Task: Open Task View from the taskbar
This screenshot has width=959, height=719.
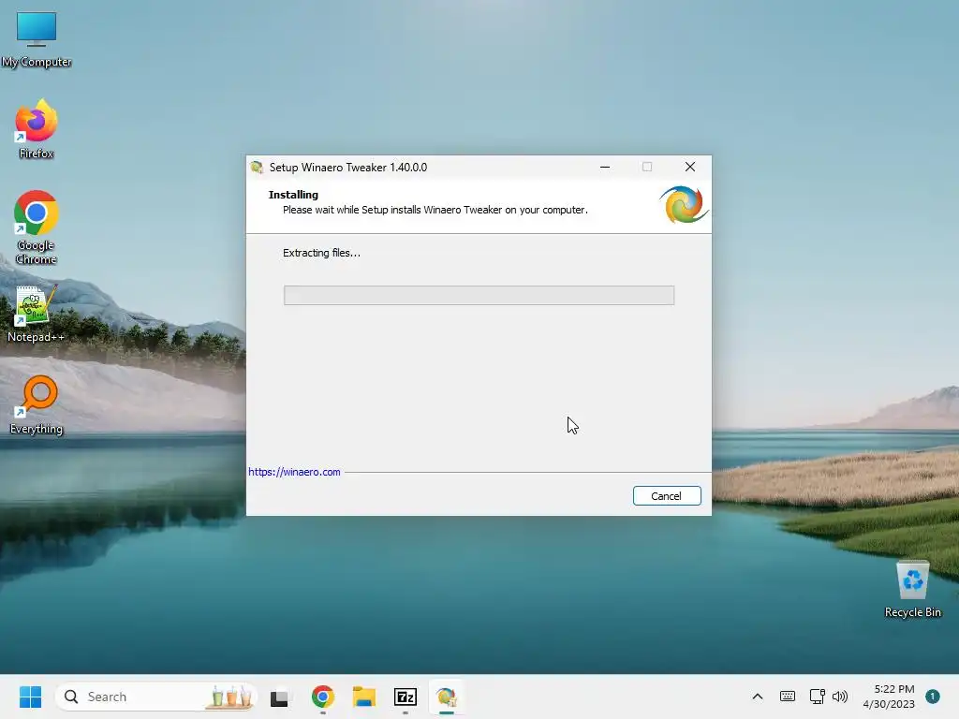Action: tap(279, 697)
